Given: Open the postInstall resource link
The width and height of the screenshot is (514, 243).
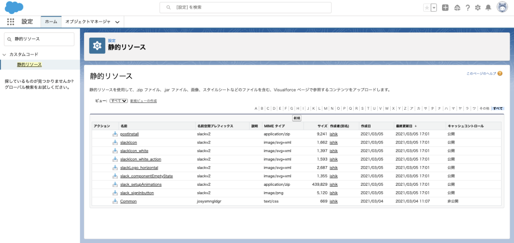Looking at the screenshot, I should [129, 134].
